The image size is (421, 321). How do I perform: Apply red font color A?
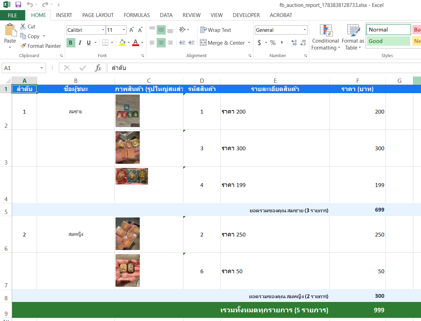pos(136,43)
